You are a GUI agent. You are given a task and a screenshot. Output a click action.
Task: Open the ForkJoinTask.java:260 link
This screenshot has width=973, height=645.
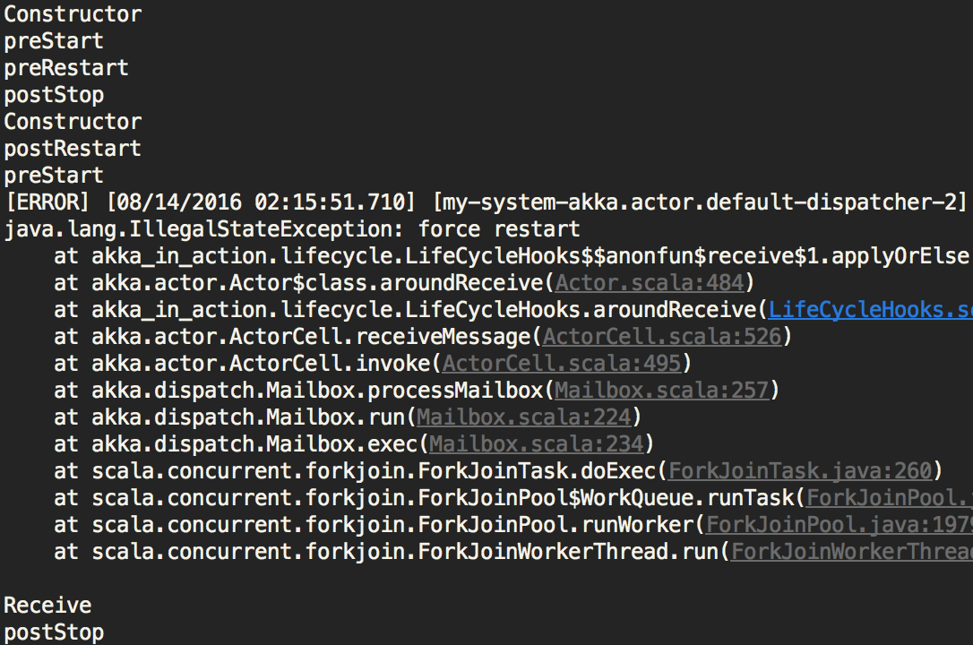(x=800, y=471)
